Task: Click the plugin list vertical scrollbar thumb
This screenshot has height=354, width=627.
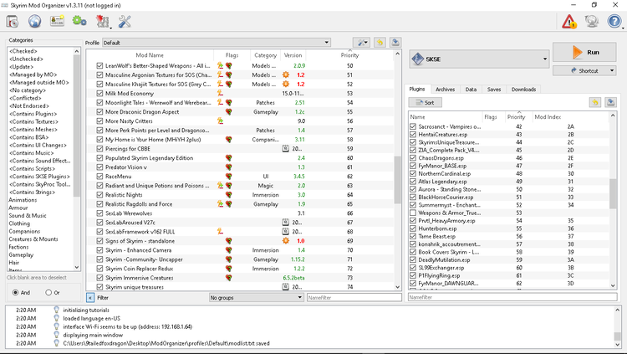Action: pos(613,194)
